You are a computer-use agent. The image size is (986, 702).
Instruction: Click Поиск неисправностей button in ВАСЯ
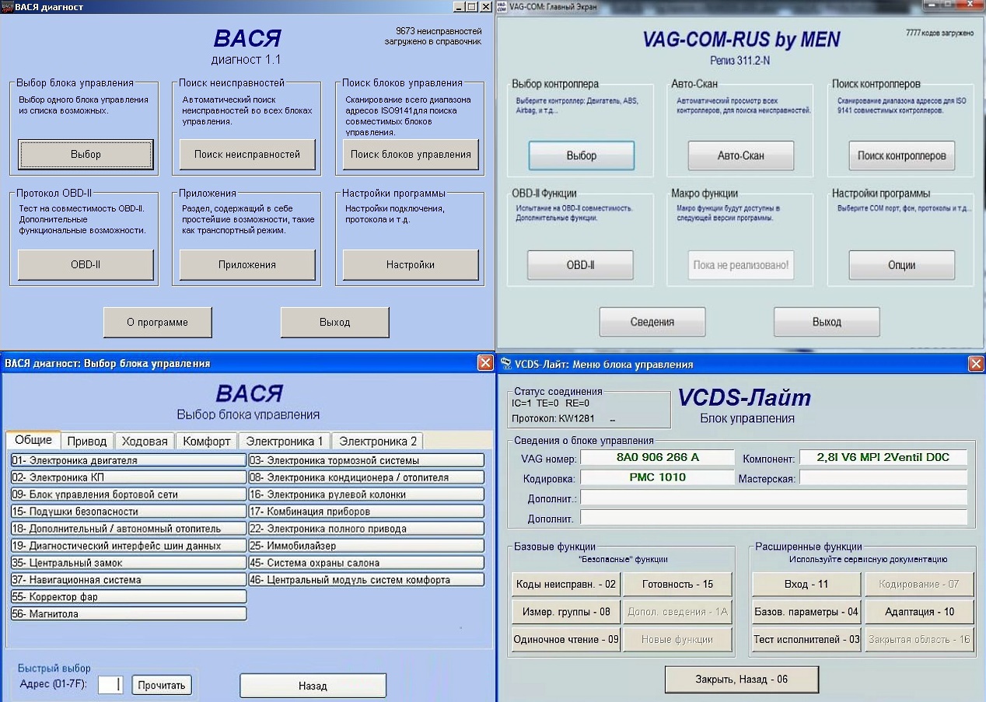pos(247,154)
